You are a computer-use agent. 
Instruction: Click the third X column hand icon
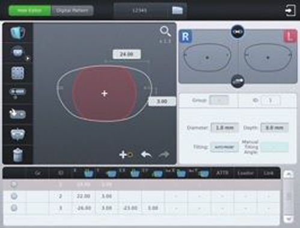pyautogui.click(x=181, y=173)
